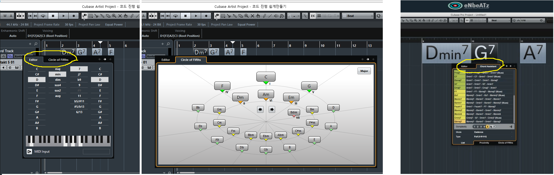Toggle Auto-Scroll in middle window toolbar
Viewport: 554px width, 175px height.
[151, 16]
